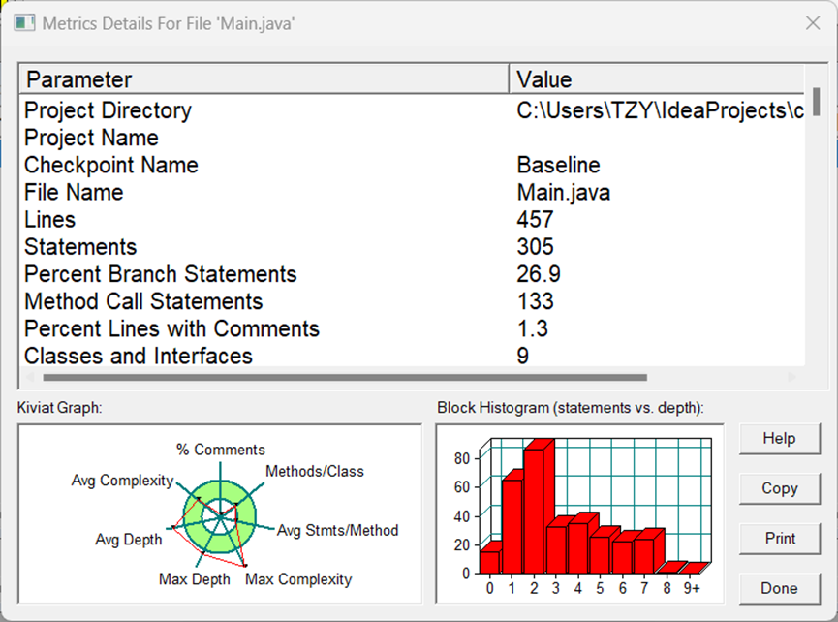Close the Metrics Details window
Screen dimensions: 838x622
pyautogui.click(x=813, y=23)
